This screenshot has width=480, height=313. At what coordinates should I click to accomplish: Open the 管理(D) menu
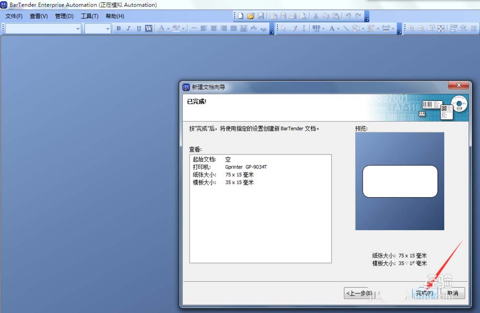(64, 16)
